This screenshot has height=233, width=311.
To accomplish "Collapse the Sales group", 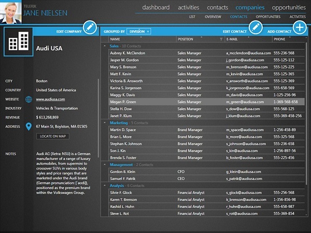I will click(106, 46).
